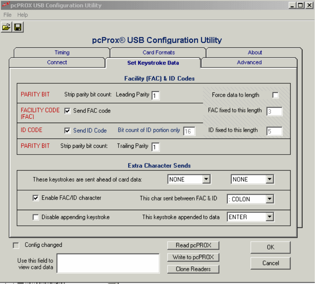Open the File menu
The image size is (315, 284).
pos(7,15)
